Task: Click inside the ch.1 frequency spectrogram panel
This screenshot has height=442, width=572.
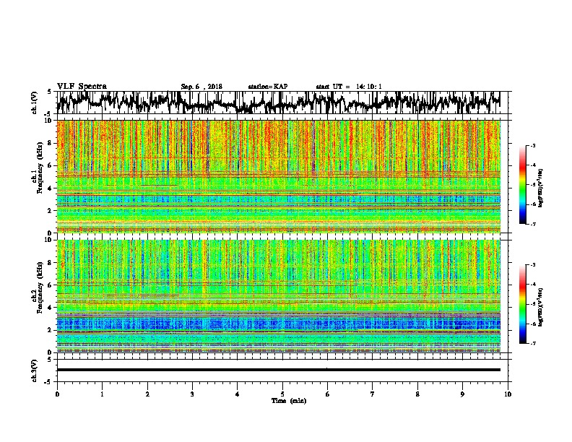Action: [x=278, y=176]
